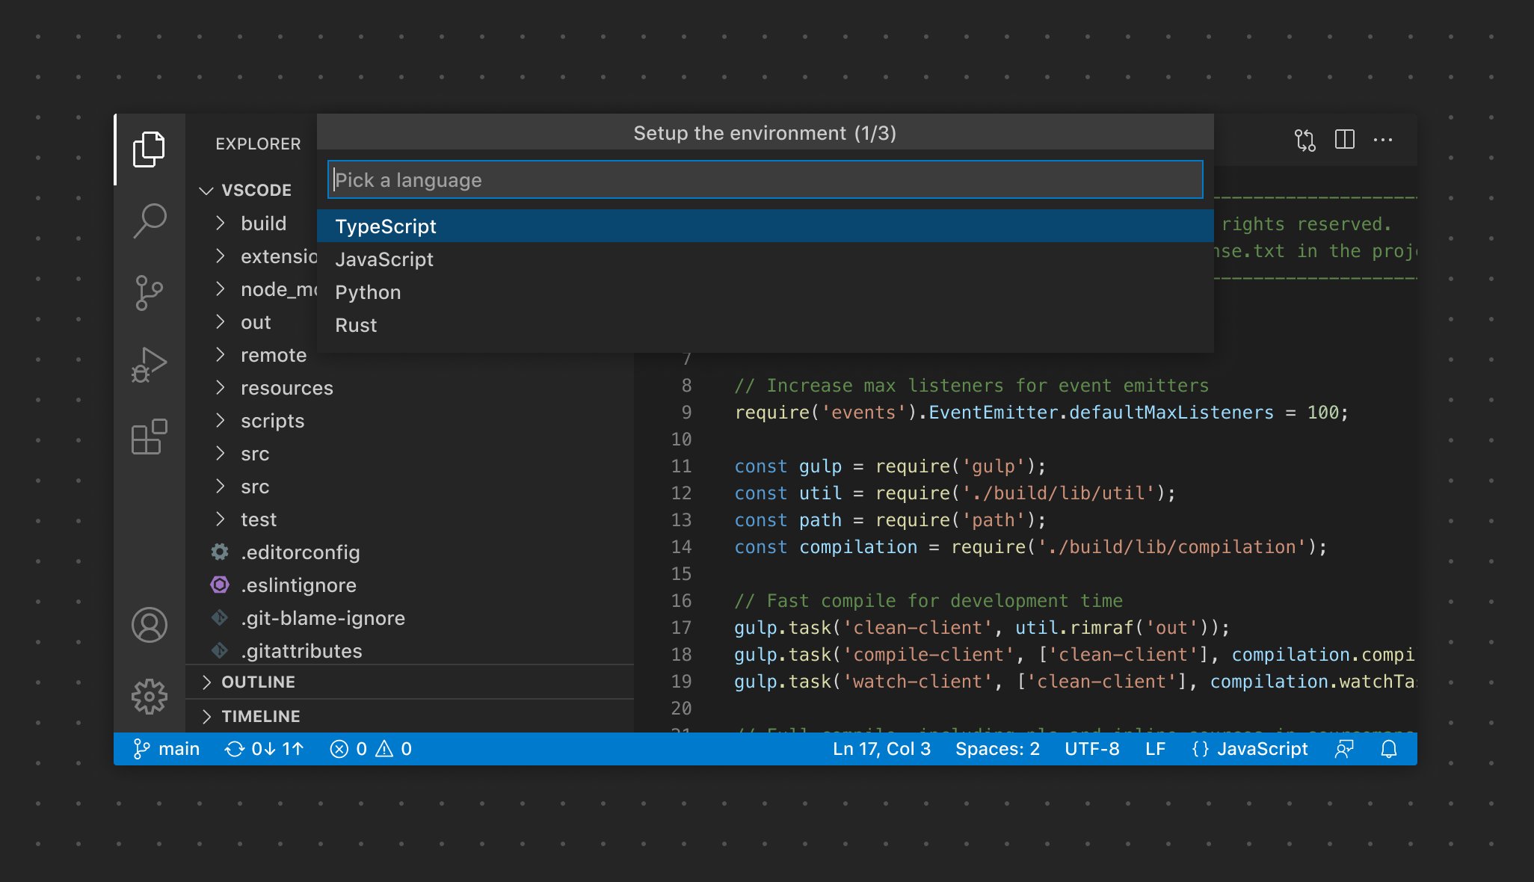This screenshot has width=1534, height=882.
Task: Open the Manage gear icon
Action: point(149,697)
